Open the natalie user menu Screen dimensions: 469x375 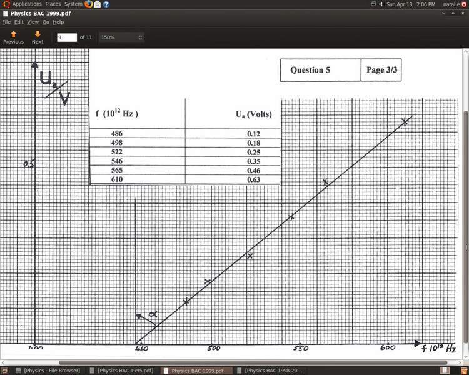tap(451, 4)
